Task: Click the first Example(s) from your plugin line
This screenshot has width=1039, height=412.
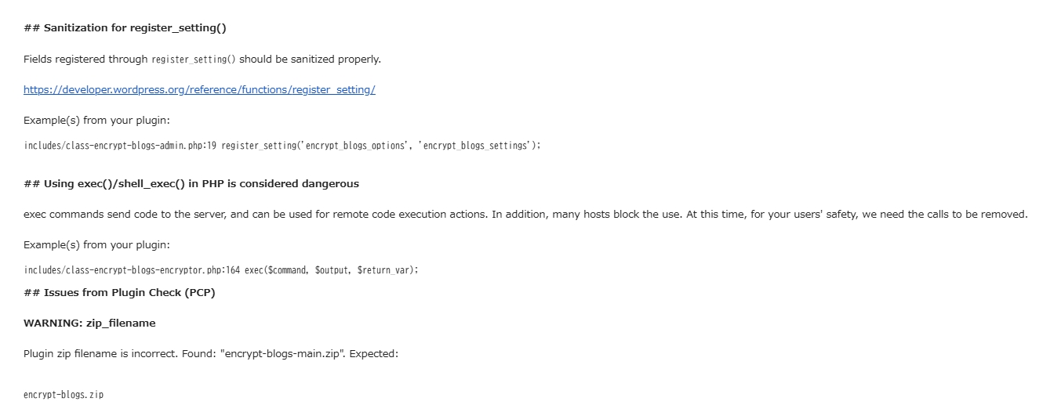Action: (x=96, y=121)
